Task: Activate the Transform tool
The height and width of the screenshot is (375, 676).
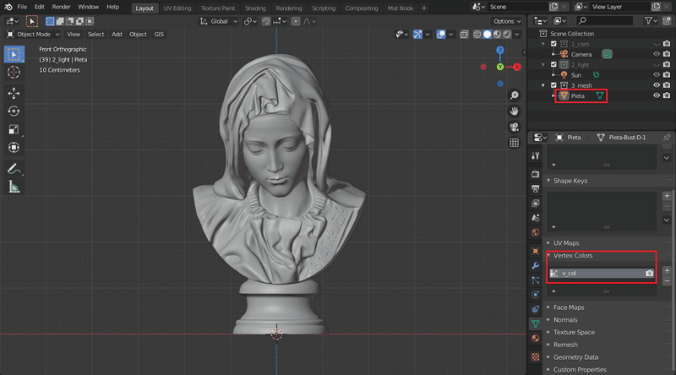Action: 14,148
